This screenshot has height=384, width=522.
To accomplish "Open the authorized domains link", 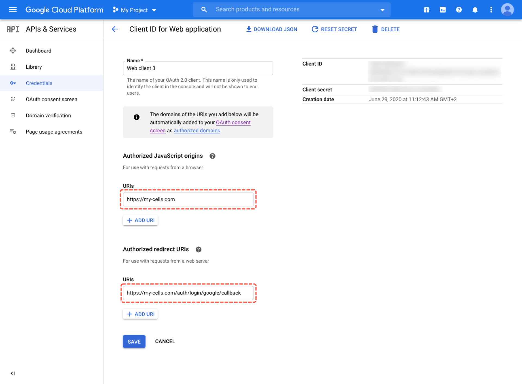I will coord(197,131).
